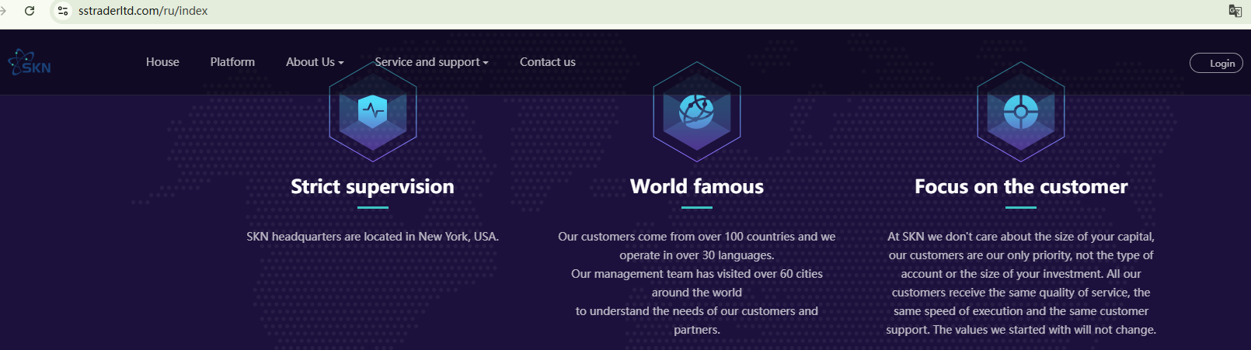Select the World famous globe icon
This screenshot has width=1251, height=350.
pyautogui.click(x=696, y=113)
